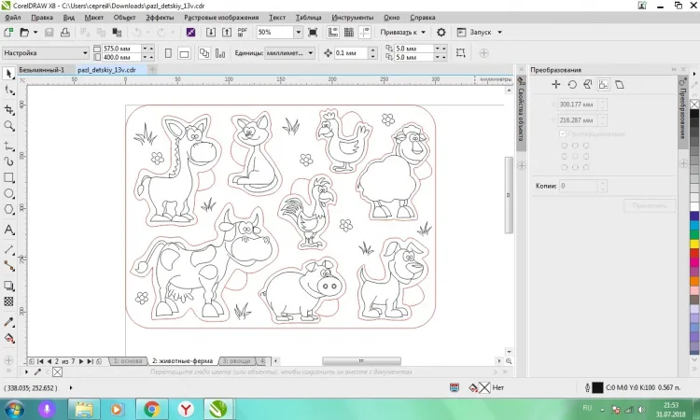Select the Color Eyedropper tool
This screenshot has height=420, width=700.
(9, 322)
